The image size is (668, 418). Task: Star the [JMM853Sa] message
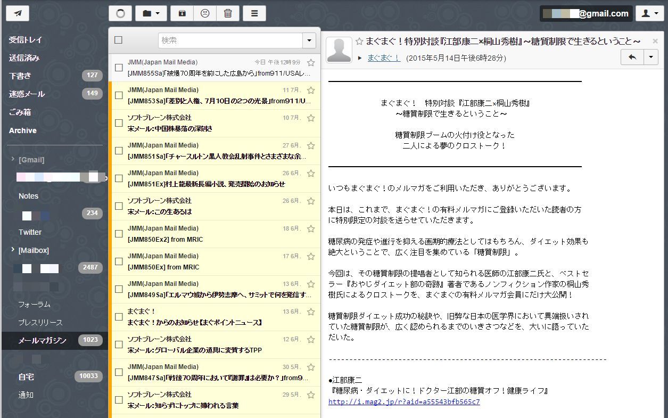[311, 91]
